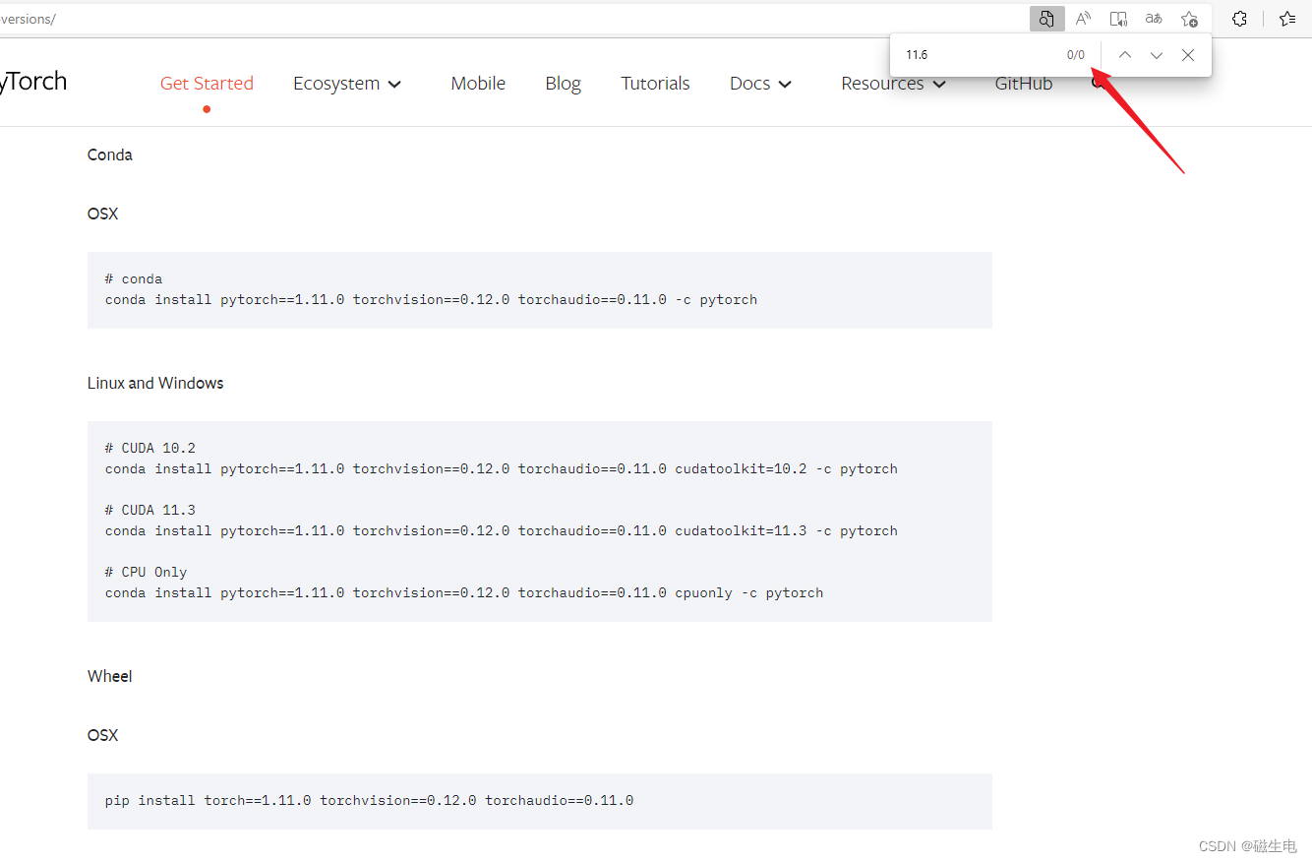
Task: Start the Read aloud feature
Action: click(1083, 19)
